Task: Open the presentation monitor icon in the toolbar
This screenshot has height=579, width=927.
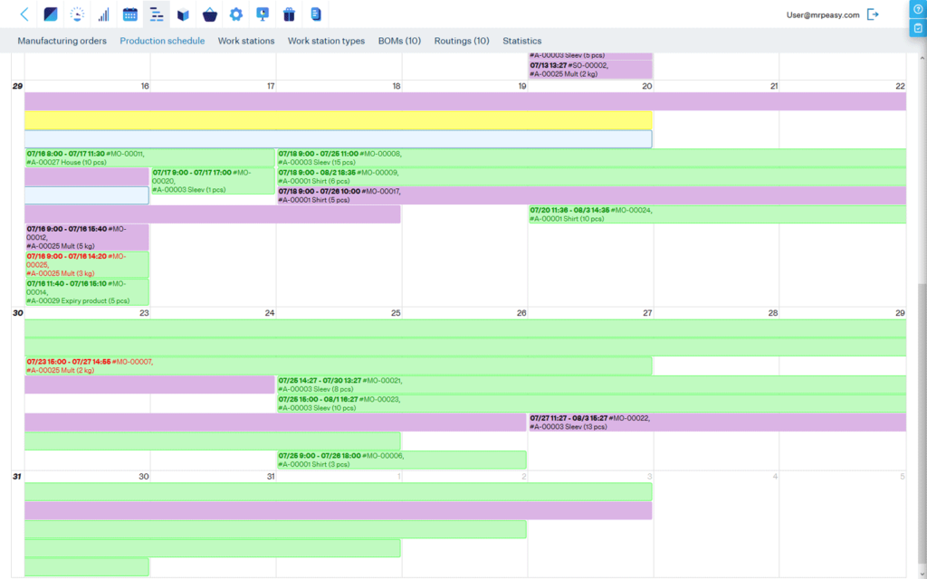Action: 262,14
